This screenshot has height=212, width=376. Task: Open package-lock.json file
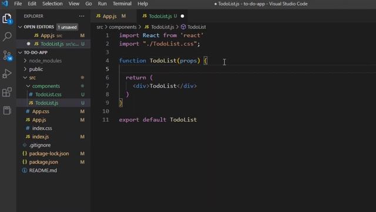coord(53,154)
